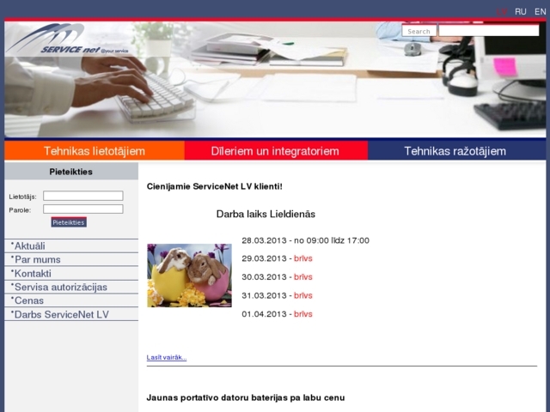The width and height of the screenshot is (550, 412).
Task: Click Cienījamie ServiceNet LV klienti heading
Action: pos(214,186)
